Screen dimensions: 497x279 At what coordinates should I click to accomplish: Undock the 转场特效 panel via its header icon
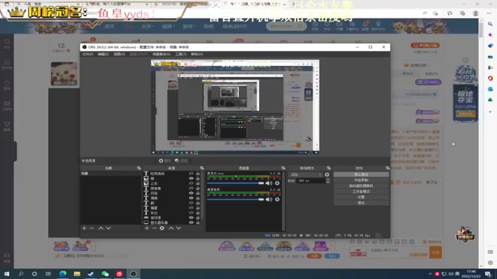pos(329,168)
